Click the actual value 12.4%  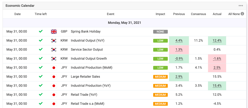pyautogui.click(x=217, y=41)
